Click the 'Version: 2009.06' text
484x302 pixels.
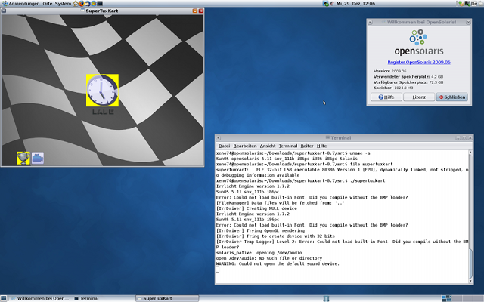[x=390, y=71]
